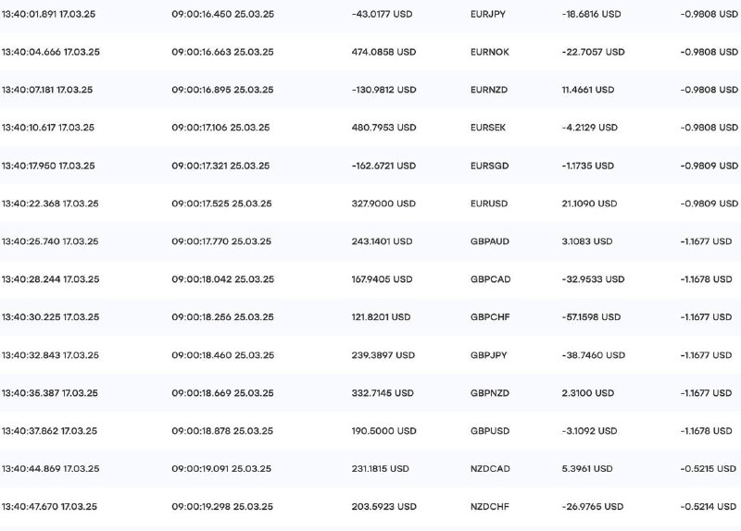
Task: Select the GBPJPY symbol cell
Action: point(489,355)
